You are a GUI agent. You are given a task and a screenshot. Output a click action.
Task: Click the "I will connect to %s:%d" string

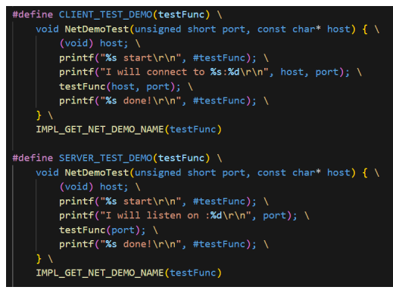click(184, 72)
